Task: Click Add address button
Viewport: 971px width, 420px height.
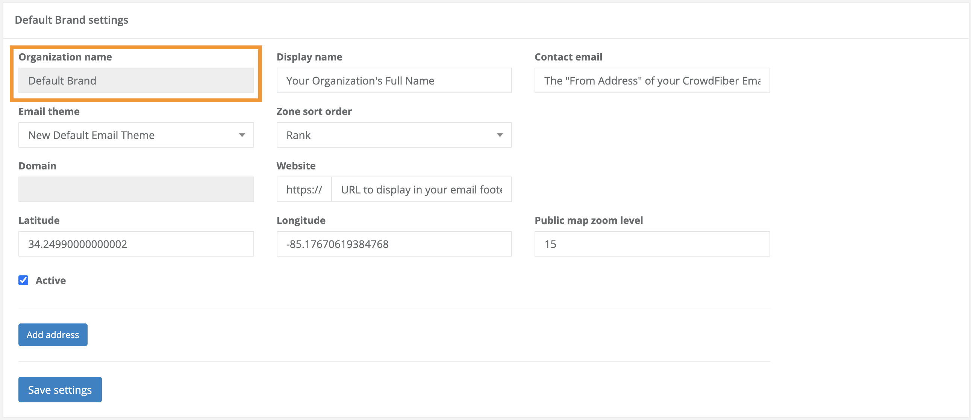Action: [x=52, y=334]
